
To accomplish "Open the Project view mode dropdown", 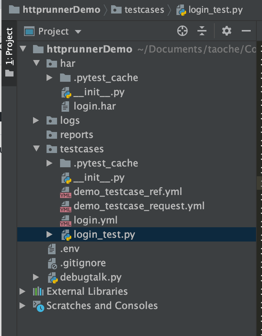I will [78, 31].
